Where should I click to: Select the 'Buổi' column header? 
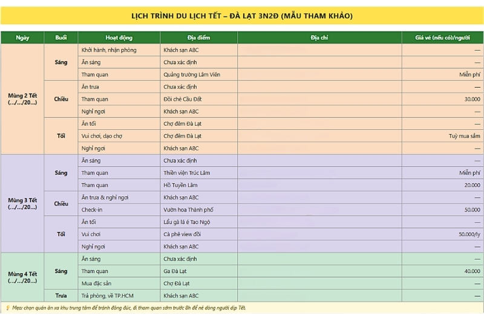61,37
